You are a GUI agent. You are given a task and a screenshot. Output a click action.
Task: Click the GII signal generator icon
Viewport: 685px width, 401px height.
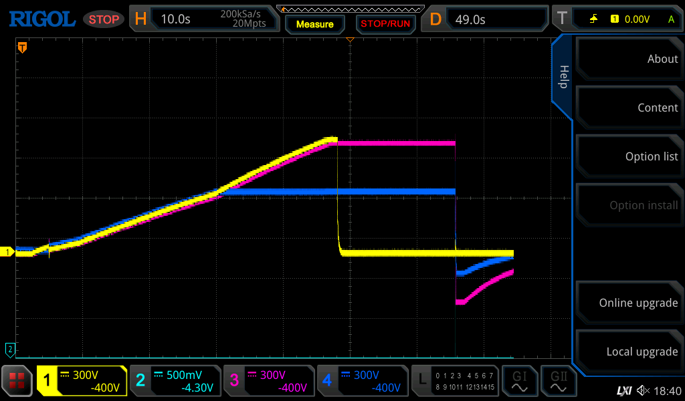(558, 381)
